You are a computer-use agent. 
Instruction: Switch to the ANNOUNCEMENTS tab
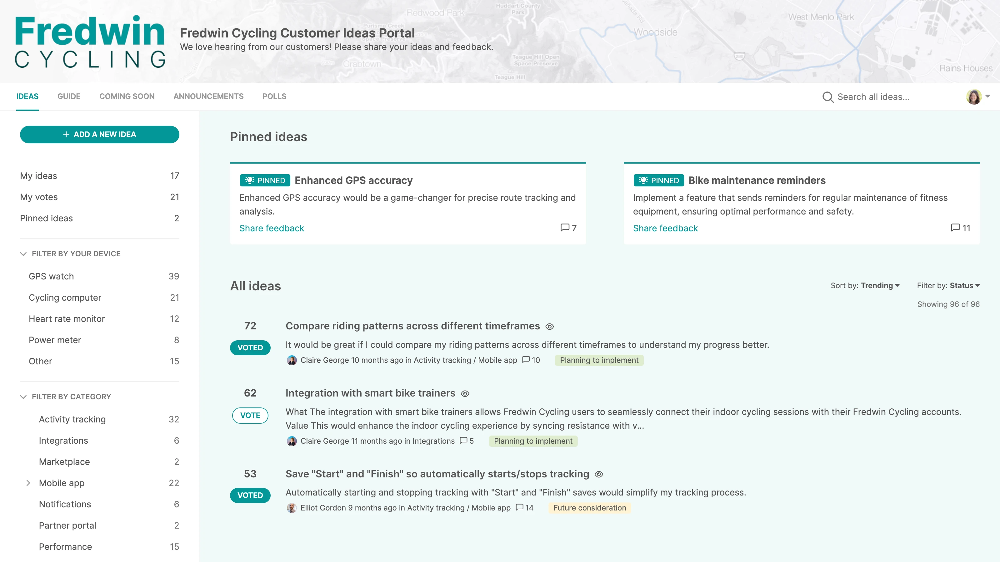click(208, 96)
